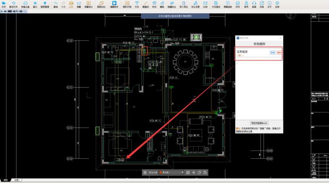This screenshot has height=183, width=329.
Task: Click the edit annotation icon in bottom toolbar
Action: click(x=188, y=173)
